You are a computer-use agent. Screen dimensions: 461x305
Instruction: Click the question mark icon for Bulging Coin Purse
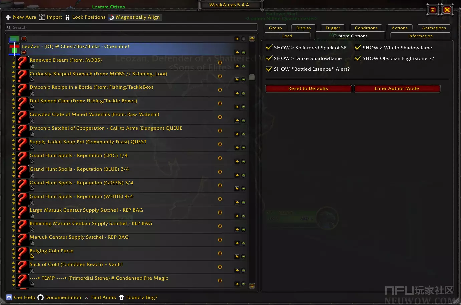(22, 253)
